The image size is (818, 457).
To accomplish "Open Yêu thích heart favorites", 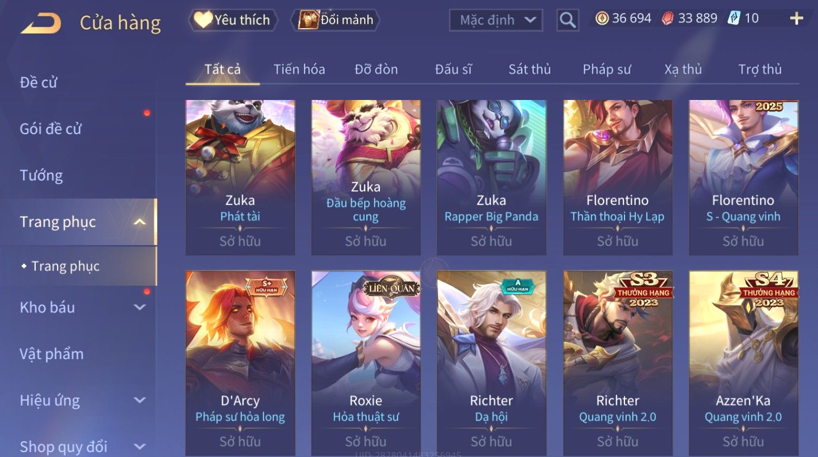I will click(233, 20).
